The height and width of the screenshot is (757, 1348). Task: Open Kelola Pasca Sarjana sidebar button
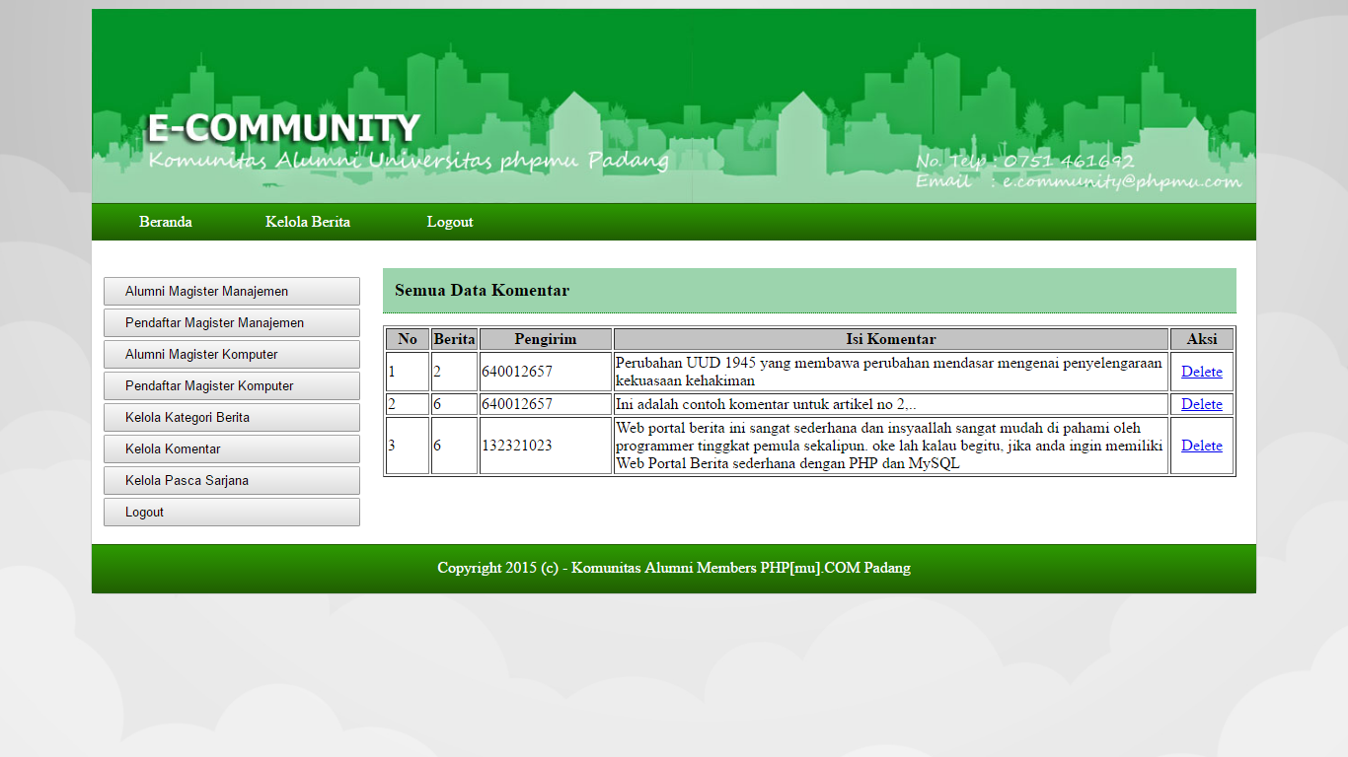pos(232,481)
